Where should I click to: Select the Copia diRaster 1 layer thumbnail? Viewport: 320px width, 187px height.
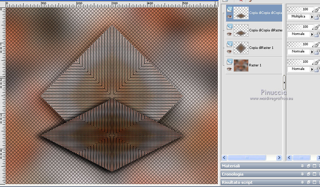pyautogui.click(x=241, y=48)
